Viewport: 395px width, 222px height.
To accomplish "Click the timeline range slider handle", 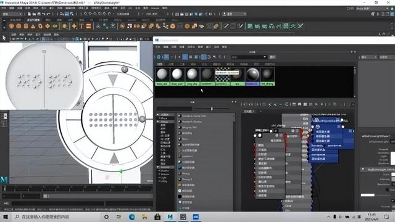I will [45, 196].
